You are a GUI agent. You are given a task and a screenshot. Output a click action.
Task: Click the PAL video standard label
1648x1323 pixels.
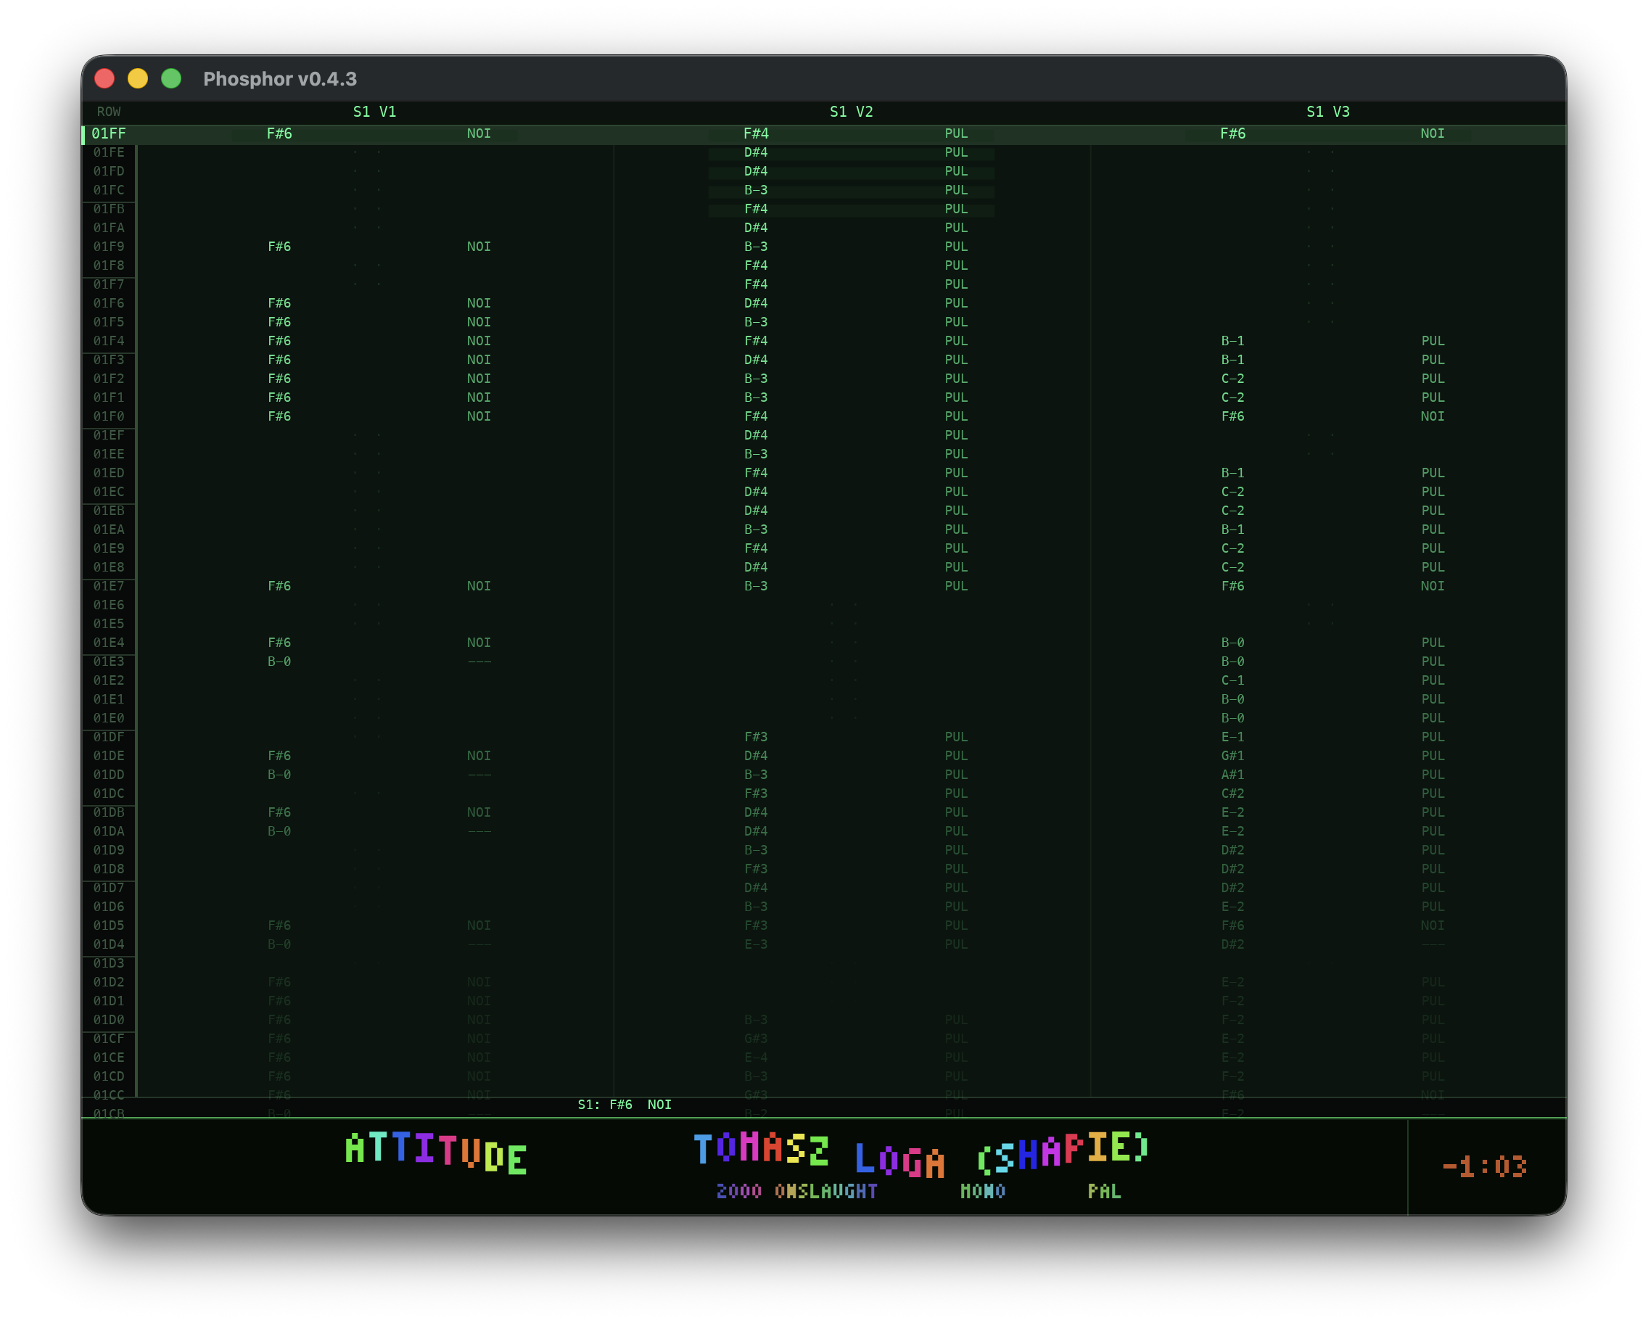click(1105, 1192)
